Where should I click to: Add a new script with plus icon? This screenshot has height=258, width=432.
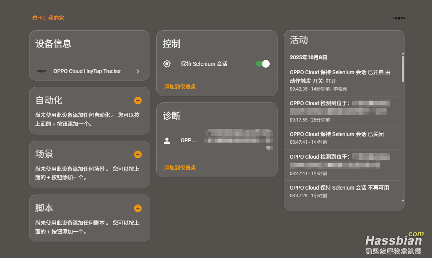pos(138,208)
